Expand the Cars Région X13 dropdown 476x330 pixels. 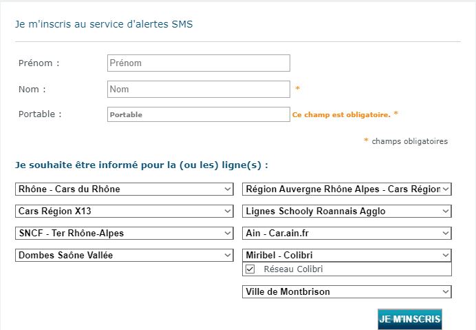coord(124,211)
